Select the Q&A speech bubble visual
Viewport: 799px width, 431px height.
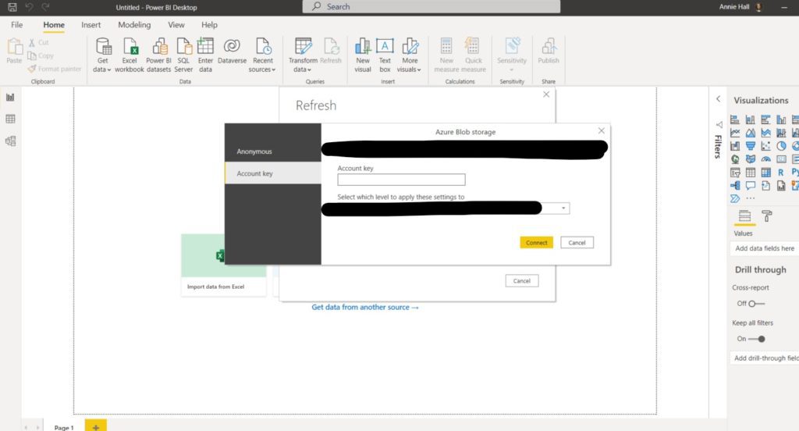tap(750, 186)
